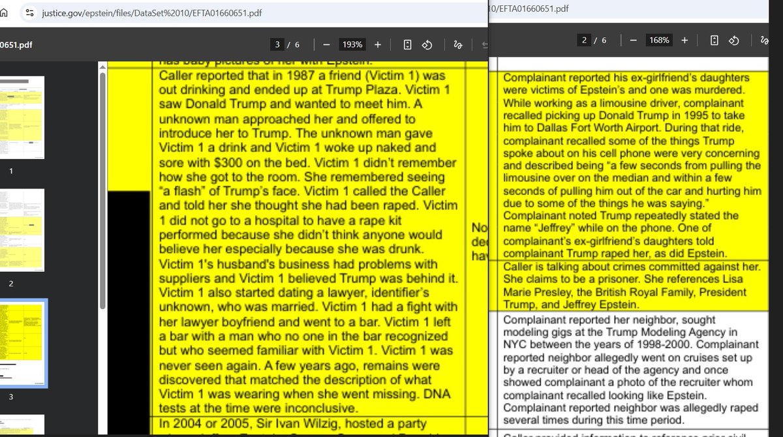Viewport: 783px width, 437px height.
Task: Zoom out in the left PDF window
Action: 326,44
